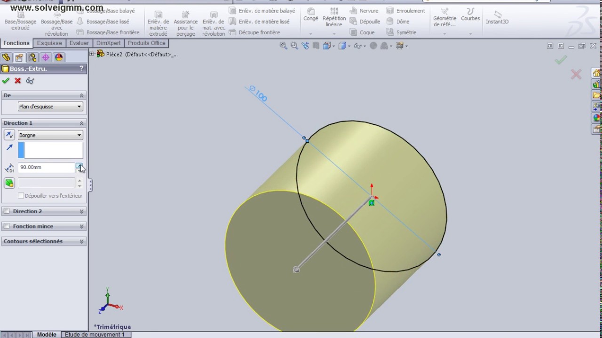Screen dimensions: 602x338
Task: Click the Instant3D toolbar button
Action: 497,18
